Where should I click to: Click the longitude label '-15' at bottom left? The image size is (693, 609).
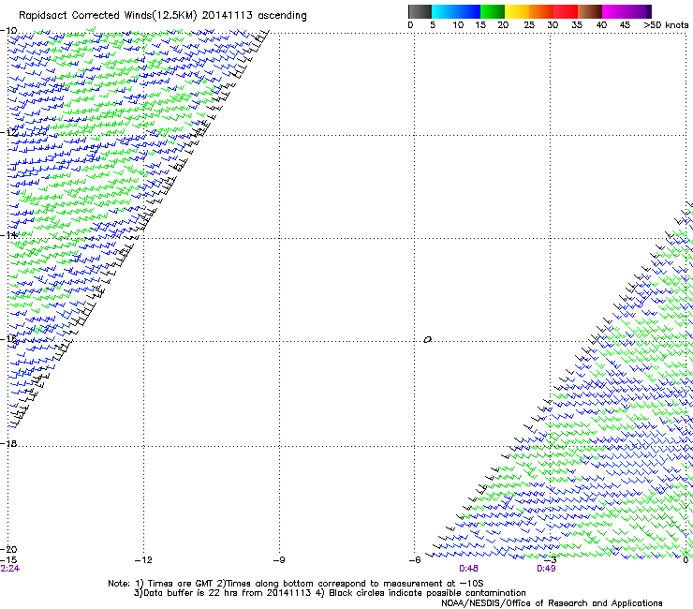tap(8, 560)
